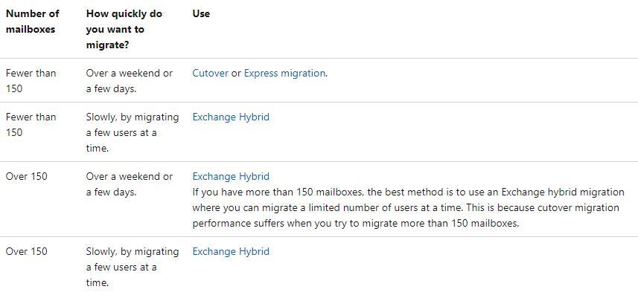Screen dimensions: 638x295
Task: Click "Slowly, by migrating" cell in the bottom row
Action: pos(133,267)
